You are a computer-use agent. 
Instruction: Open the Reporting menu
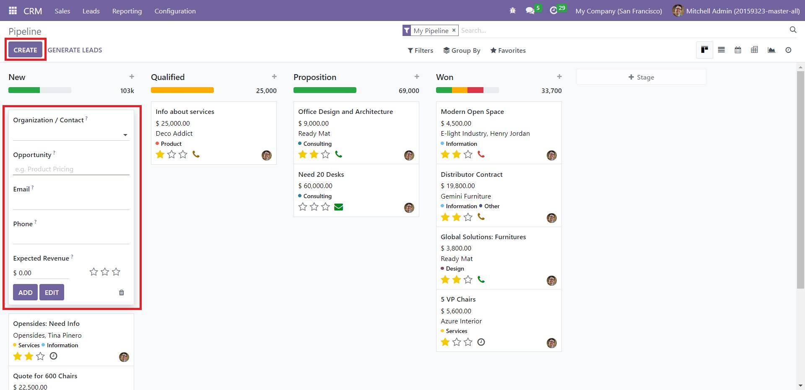[127, 11]
